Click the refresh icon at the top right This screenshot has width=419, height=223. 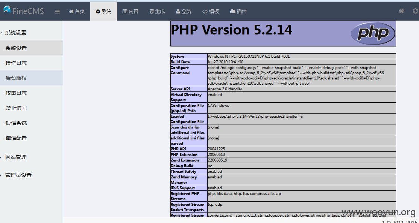pos(415,11)
